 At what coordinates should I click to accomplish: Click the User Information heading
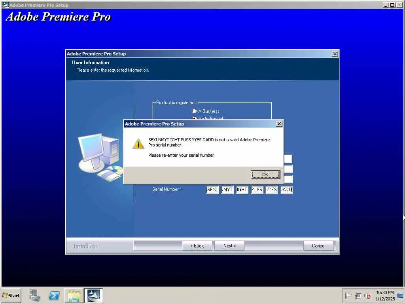click(91, 63)
